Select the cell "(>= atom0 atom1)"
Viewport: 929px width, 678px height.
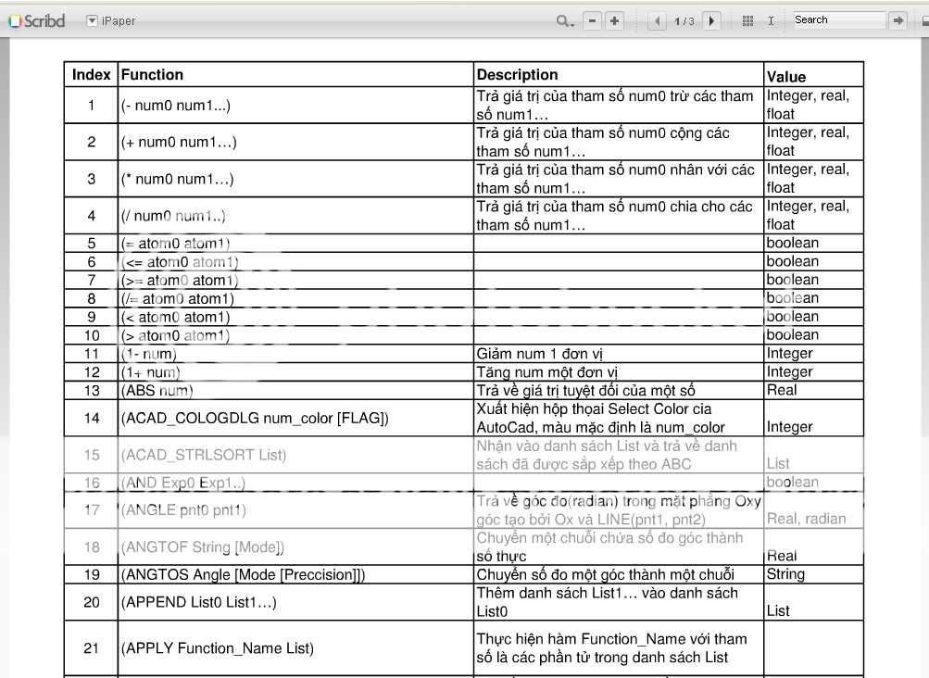[295, 281]
